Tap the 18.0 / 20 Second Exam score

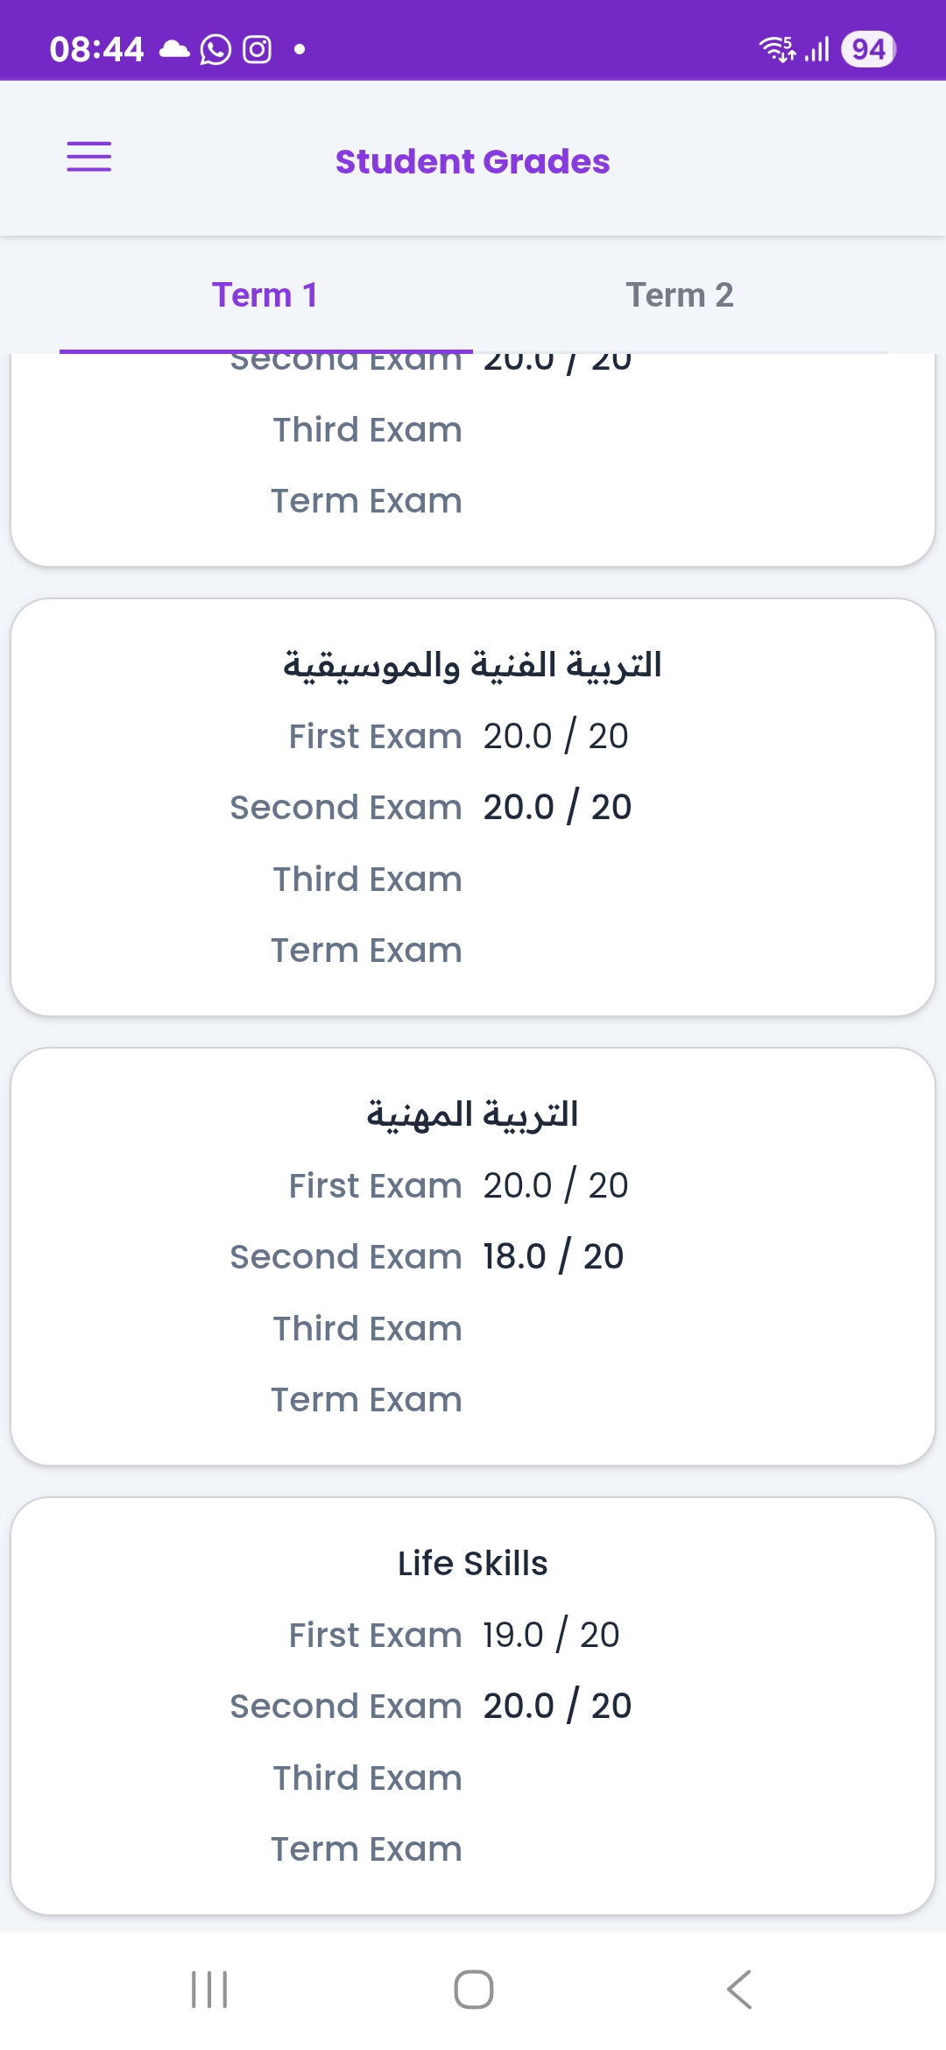pos(554,1256)
